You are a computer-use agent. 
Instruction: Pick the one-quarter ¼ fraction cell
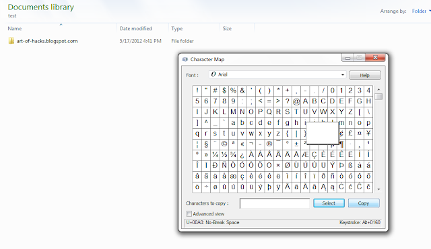coord(215,155)
